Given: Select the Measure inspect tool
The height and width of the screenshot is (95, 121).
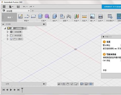Looking at the screenshot, I should 84,16.
